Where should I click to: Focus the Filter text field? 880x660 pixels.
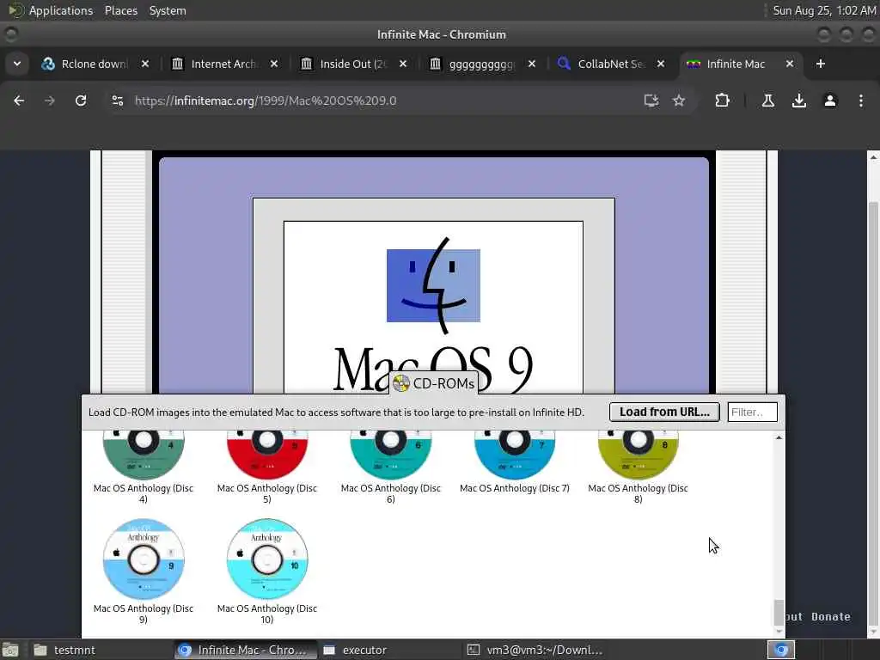click(x=752, y=412)
